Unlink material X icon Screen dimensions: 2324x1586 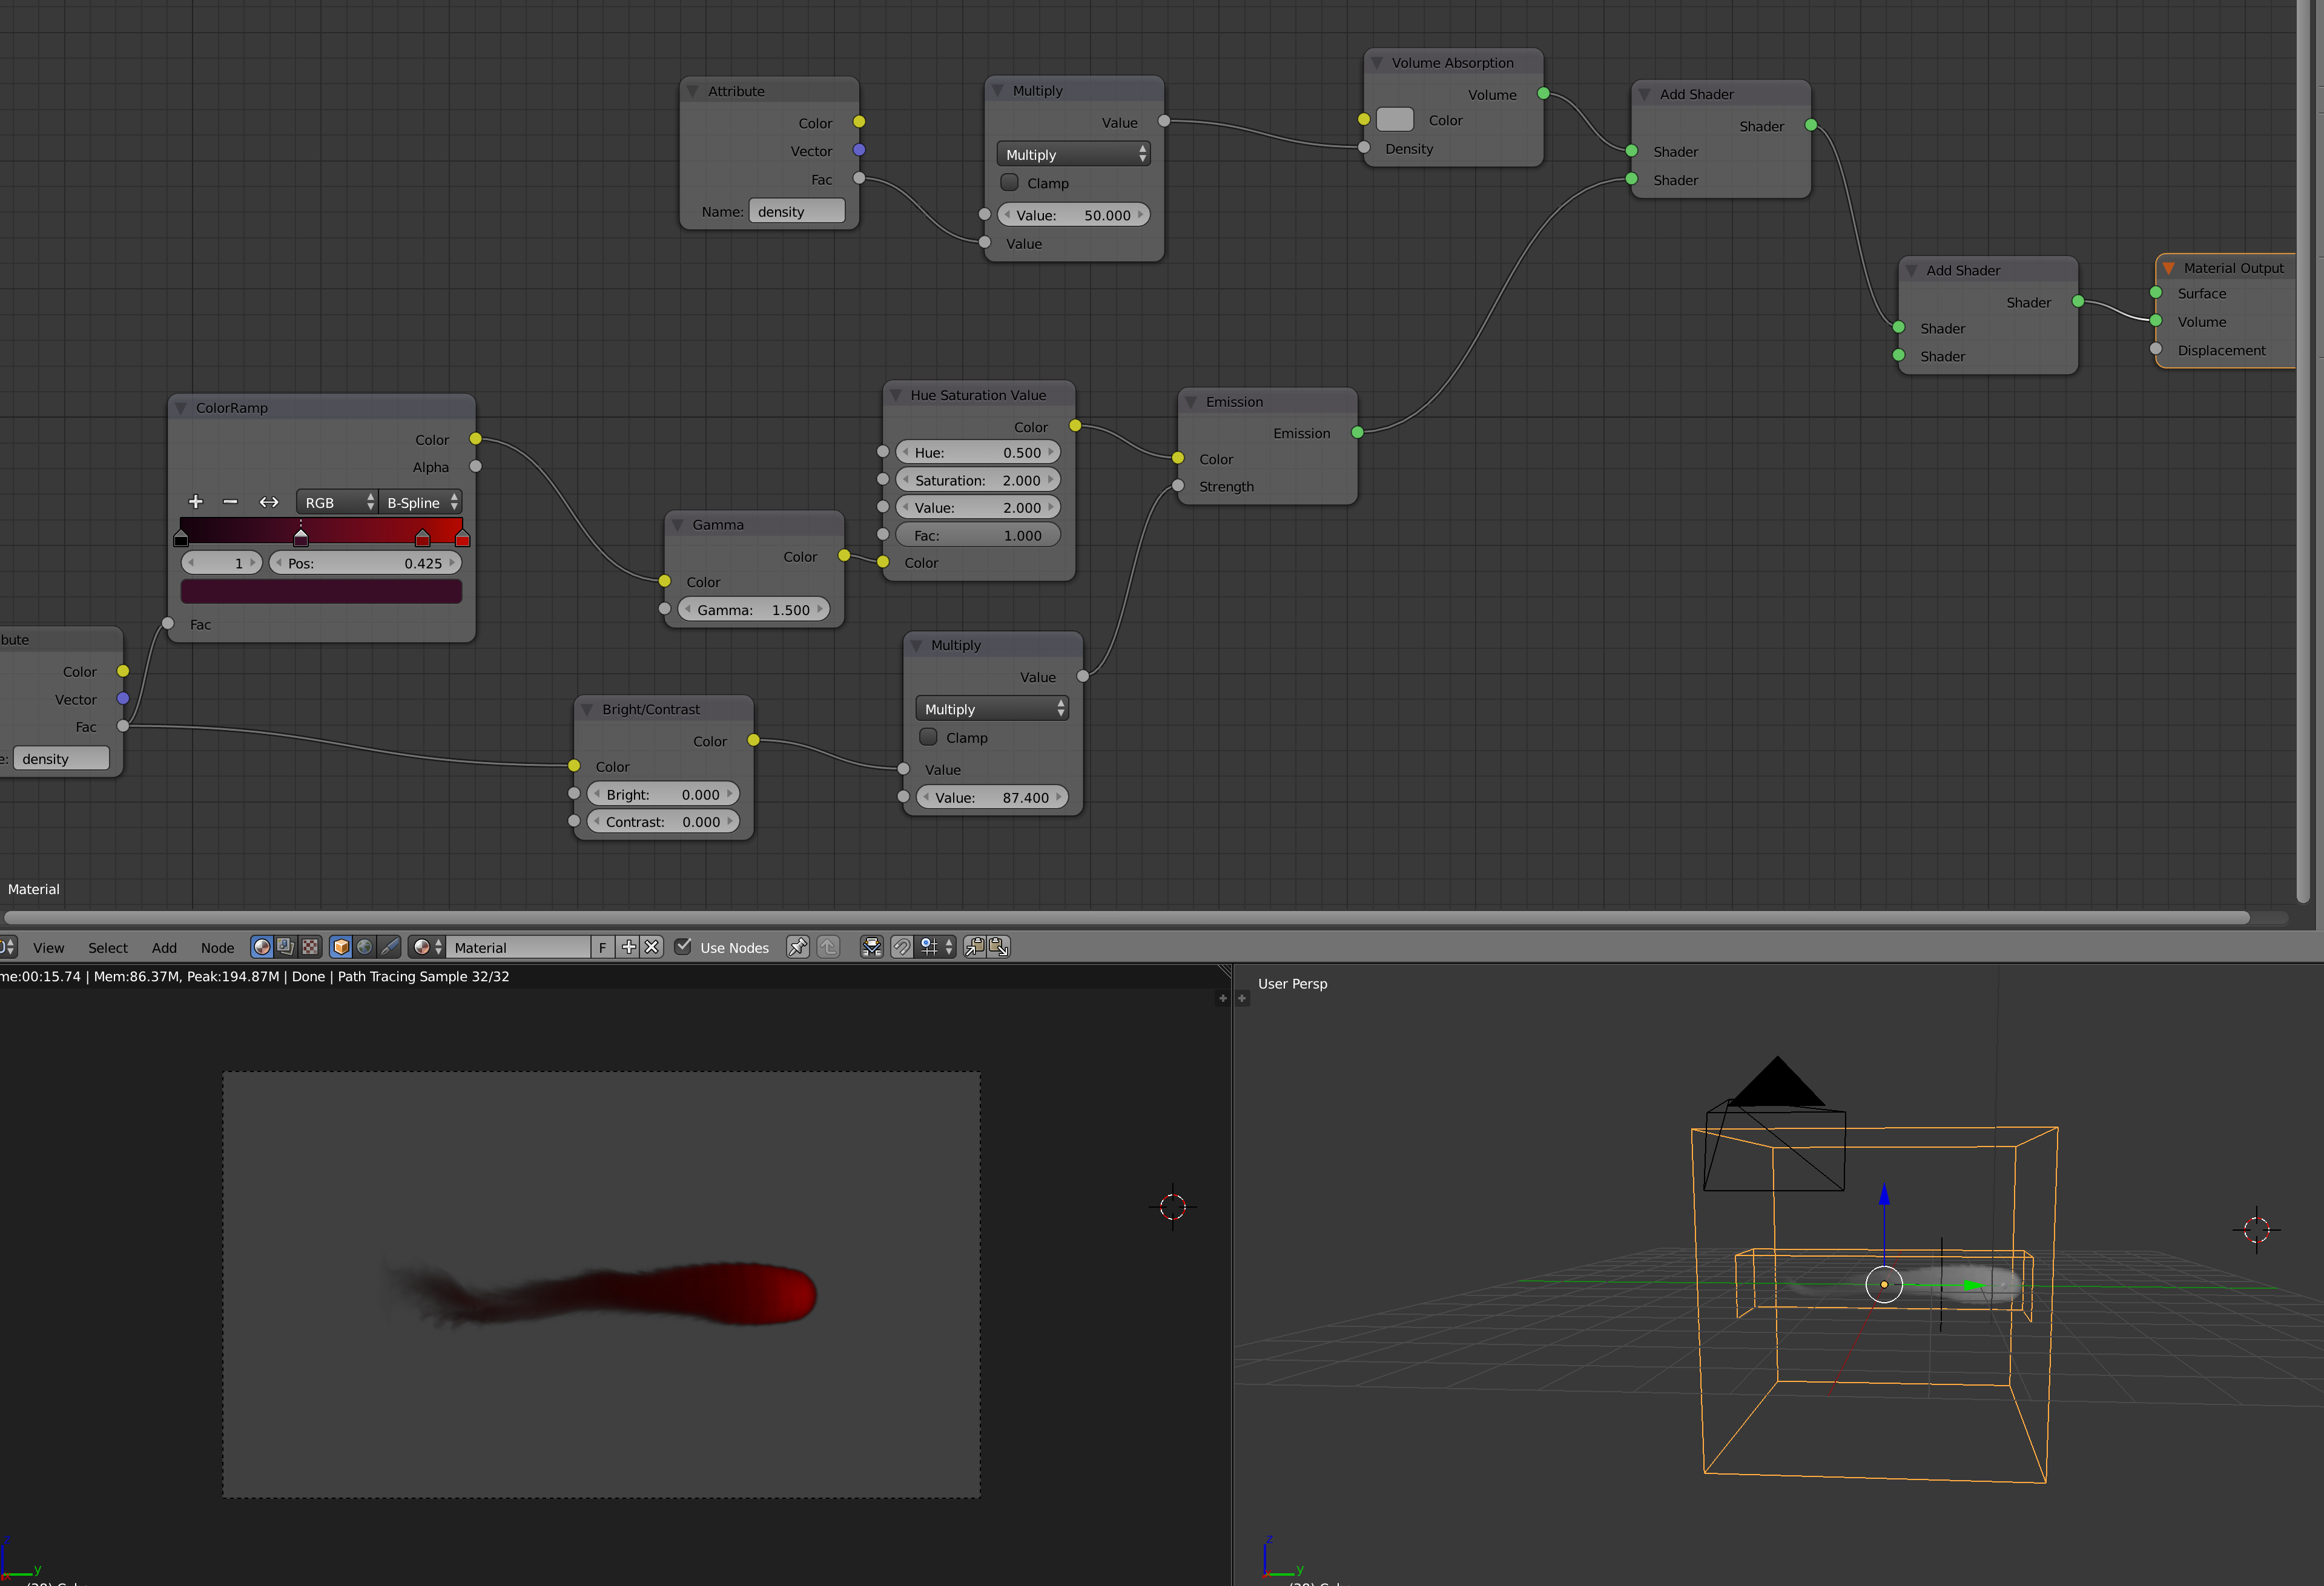coord(652,947)
